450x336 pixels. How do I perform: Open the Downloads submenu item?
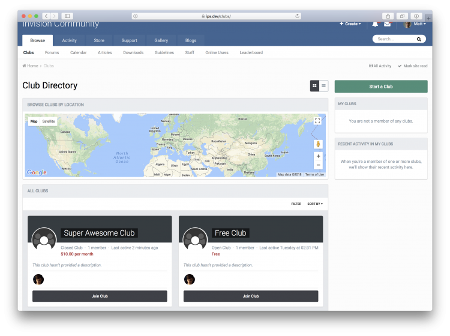coord(133,53)
